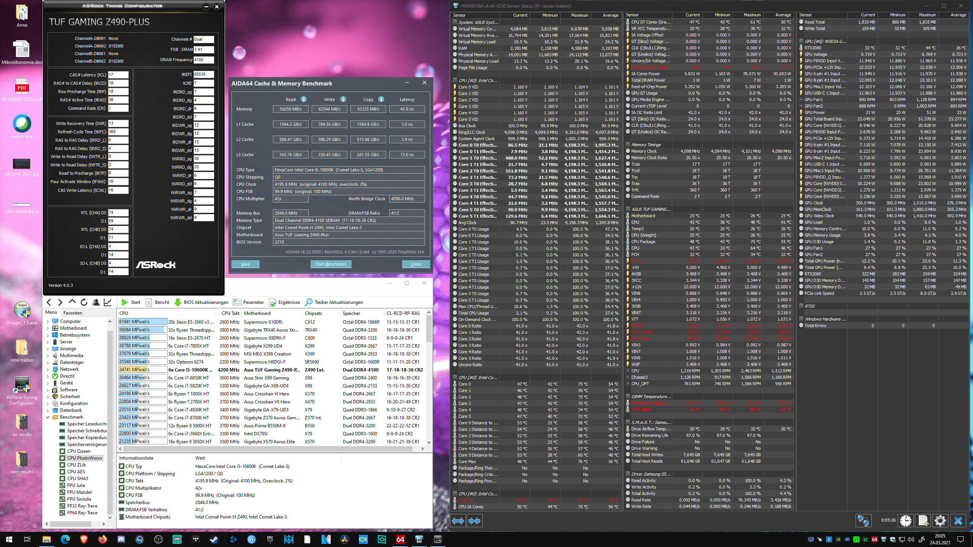
Task: Expand the Netzwerk tree node
Action: coord(48,369)
